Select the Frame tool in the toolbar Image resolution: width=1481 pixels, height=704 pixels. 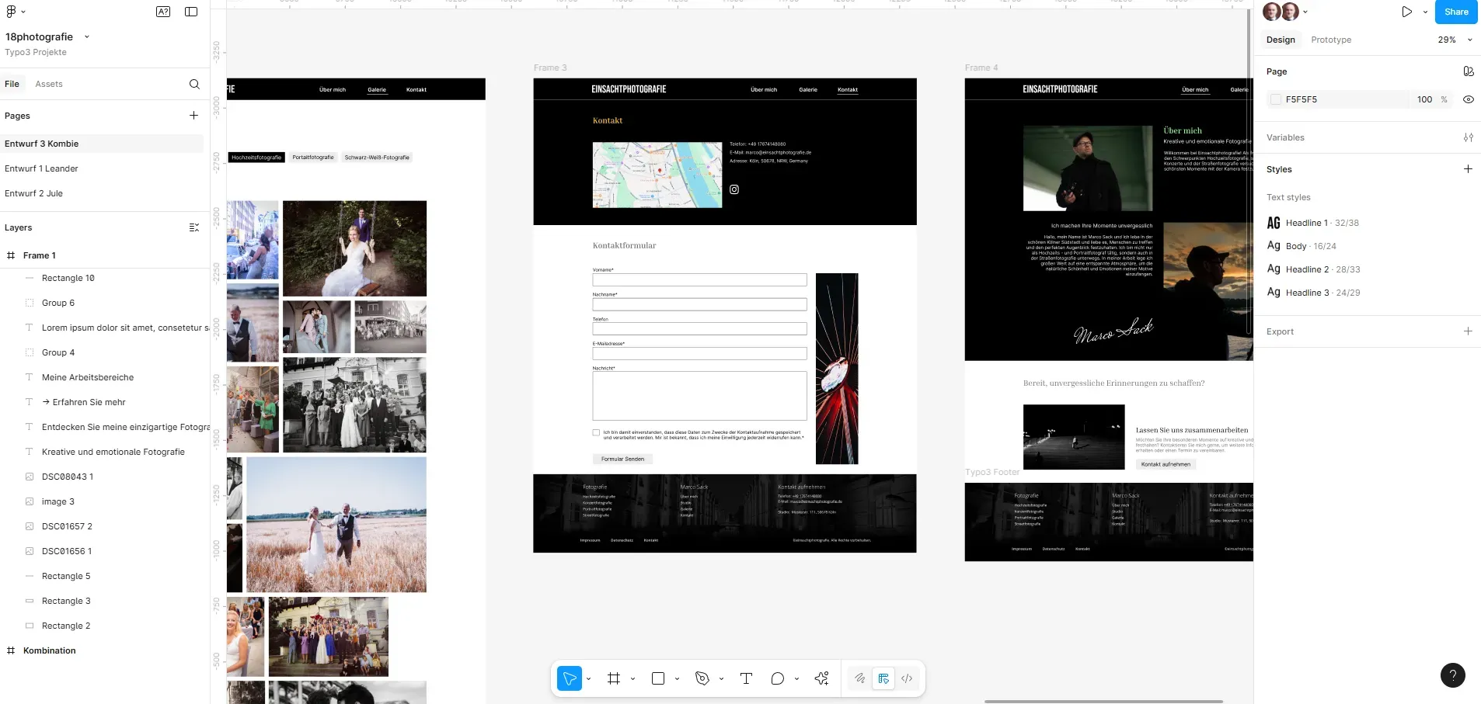(614, 678)
